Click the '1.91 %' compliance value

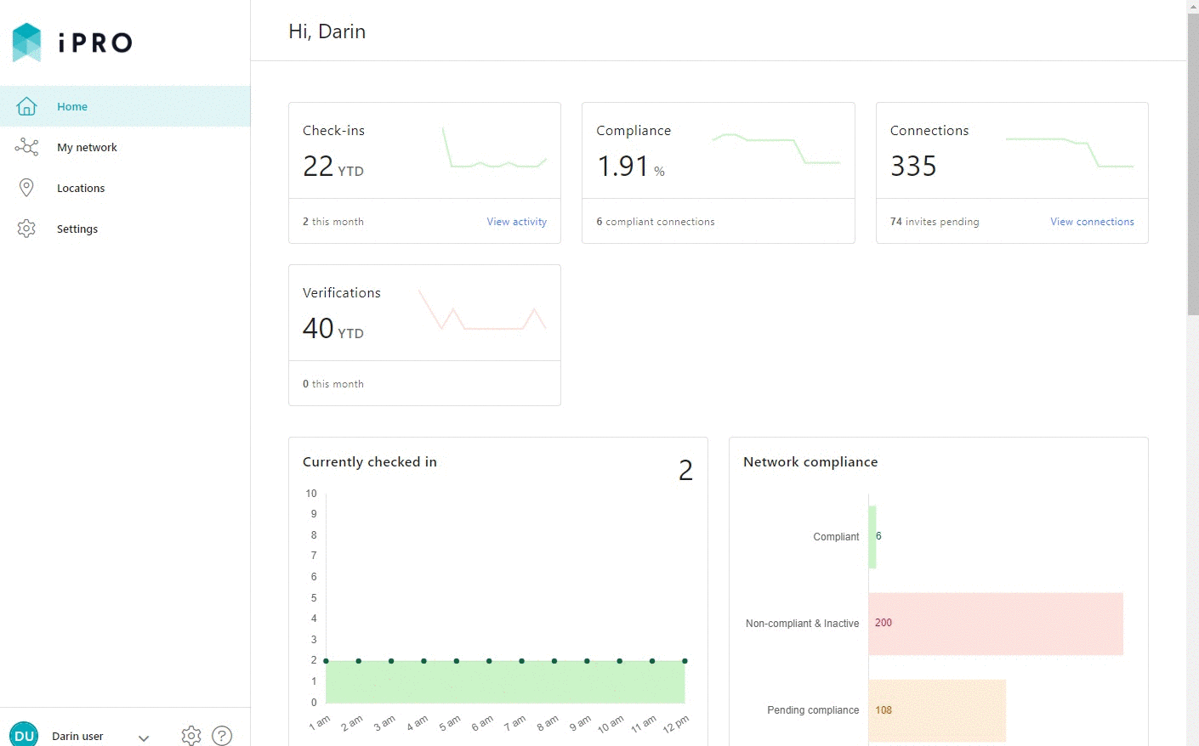click(631, 166)
